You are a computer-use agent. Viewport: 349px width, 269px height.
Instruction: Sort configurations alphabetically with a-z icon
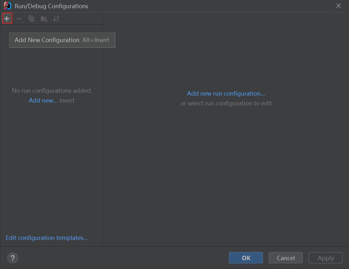(x=56, y=19)
